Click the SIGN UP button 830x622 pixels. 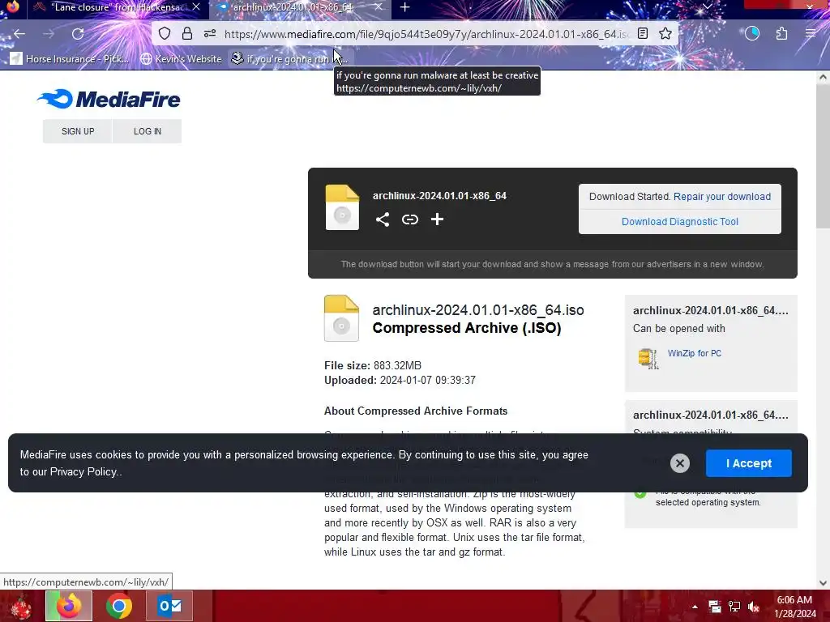pyautogui.click(x=78, y=131)
